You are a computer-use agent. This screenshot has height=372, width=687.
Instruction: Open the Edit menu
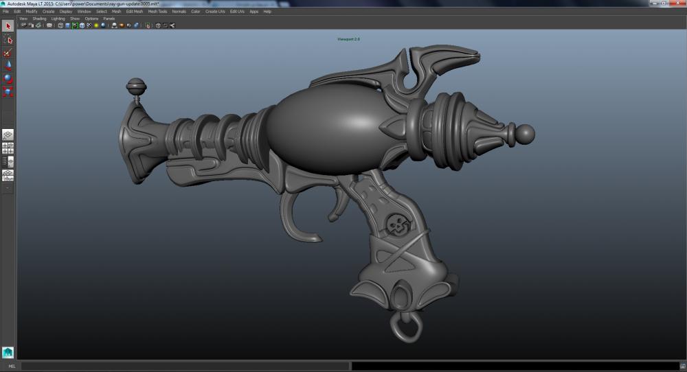17,12
